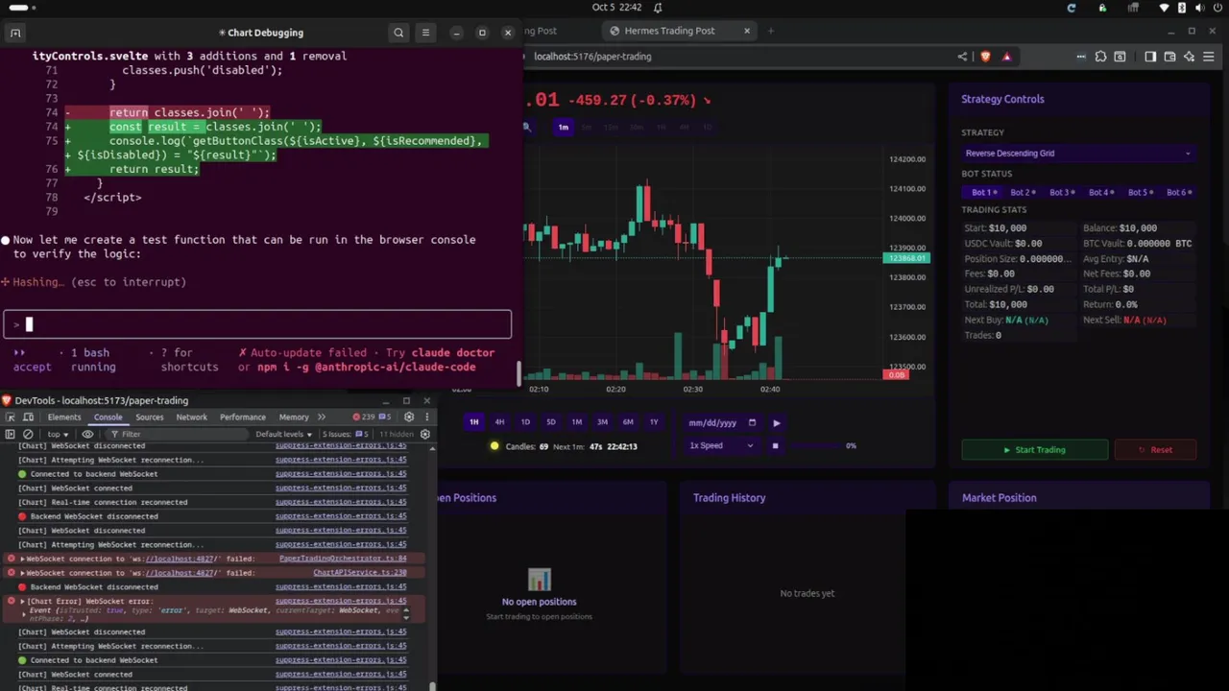Select the 1Y chart range
This screenshot has height=691, width=1229.
(654, 422)
